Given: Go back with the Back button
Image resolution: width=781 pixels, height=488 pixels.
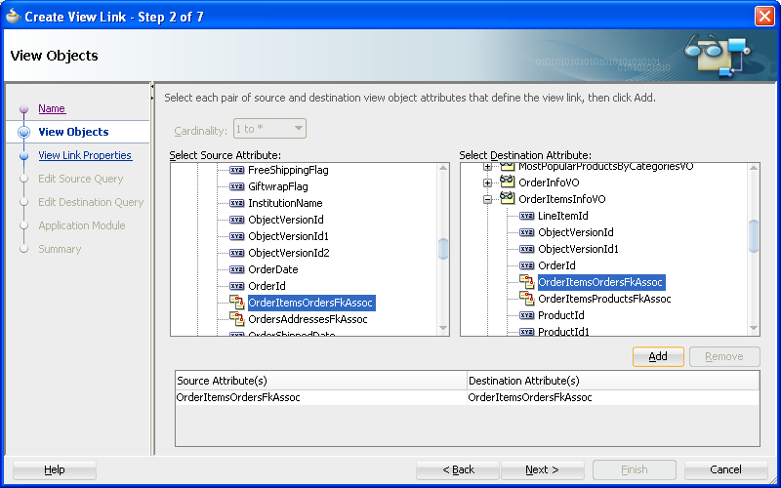Looking at the screenshot, I should pos(458,469).
